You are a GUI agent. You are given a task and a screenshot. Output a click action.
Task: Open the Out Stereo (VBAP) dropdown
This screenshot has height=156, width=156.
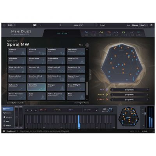click(x=140, y=25)
